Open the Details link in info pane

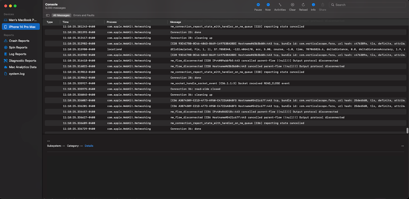point(89,146)
